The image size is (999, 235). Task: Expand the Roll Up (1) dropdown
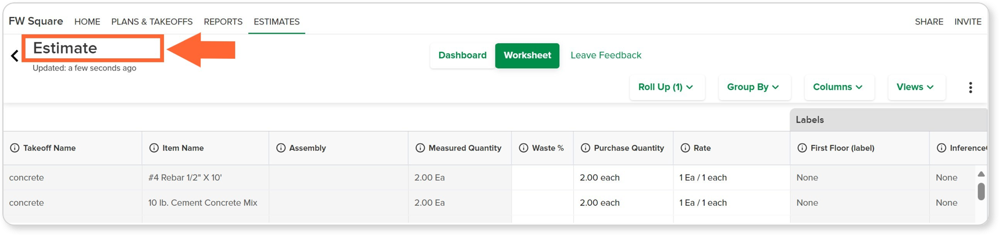[x=666, y=87]
